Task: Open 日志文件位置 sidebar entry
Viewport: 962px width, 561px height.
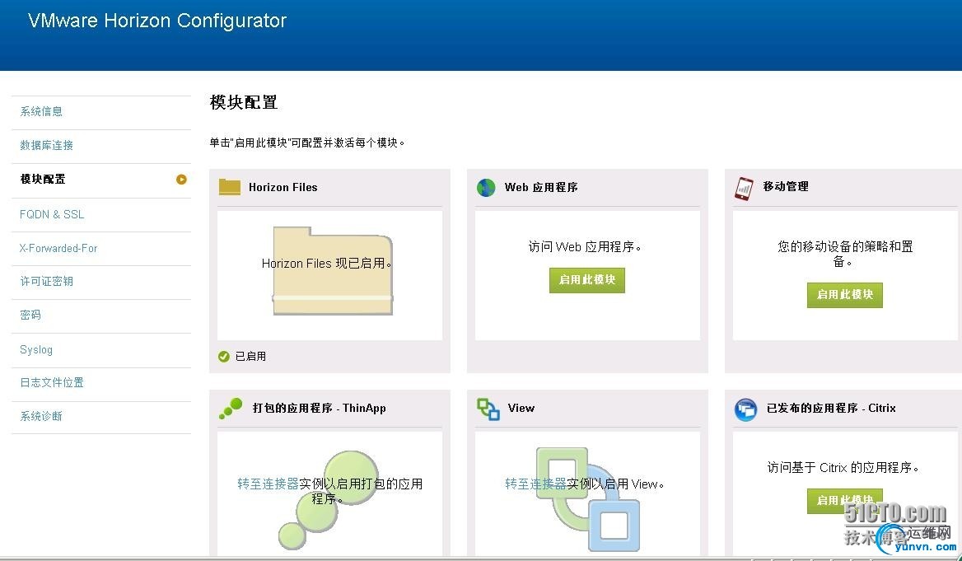Action: tap(52, 382)
